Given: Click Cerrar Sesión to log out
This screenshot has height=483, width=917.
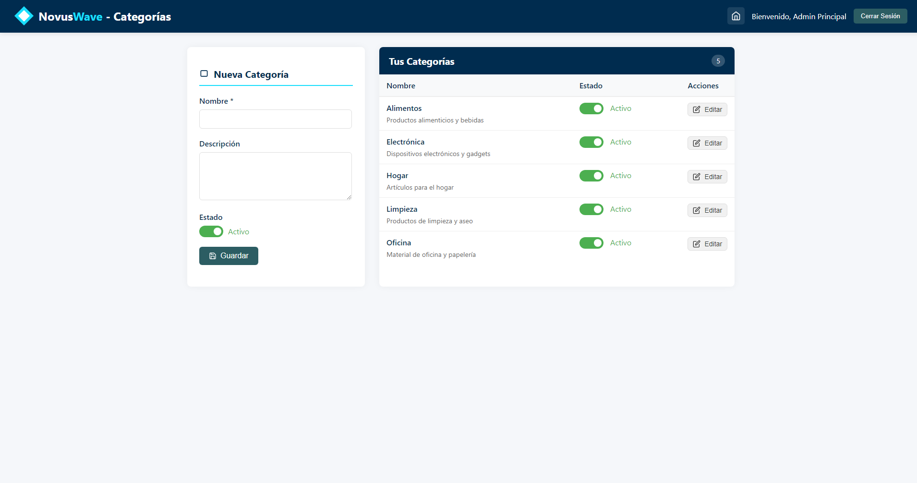Looking at the screenshot, I should tap(880, 16).
